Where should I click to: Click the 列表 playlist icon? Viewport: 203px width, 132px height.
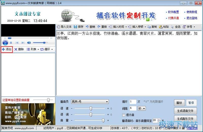tap(28, 49)
